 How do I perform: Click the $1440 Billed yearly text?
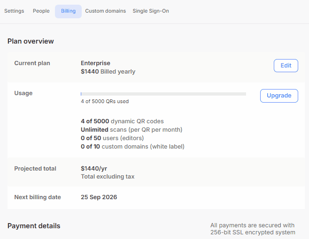(108, 72)
